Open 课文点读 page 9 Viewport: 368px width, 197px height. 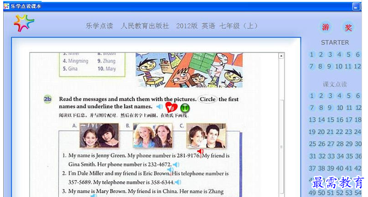pyautogui.click(x=330, y=108)
